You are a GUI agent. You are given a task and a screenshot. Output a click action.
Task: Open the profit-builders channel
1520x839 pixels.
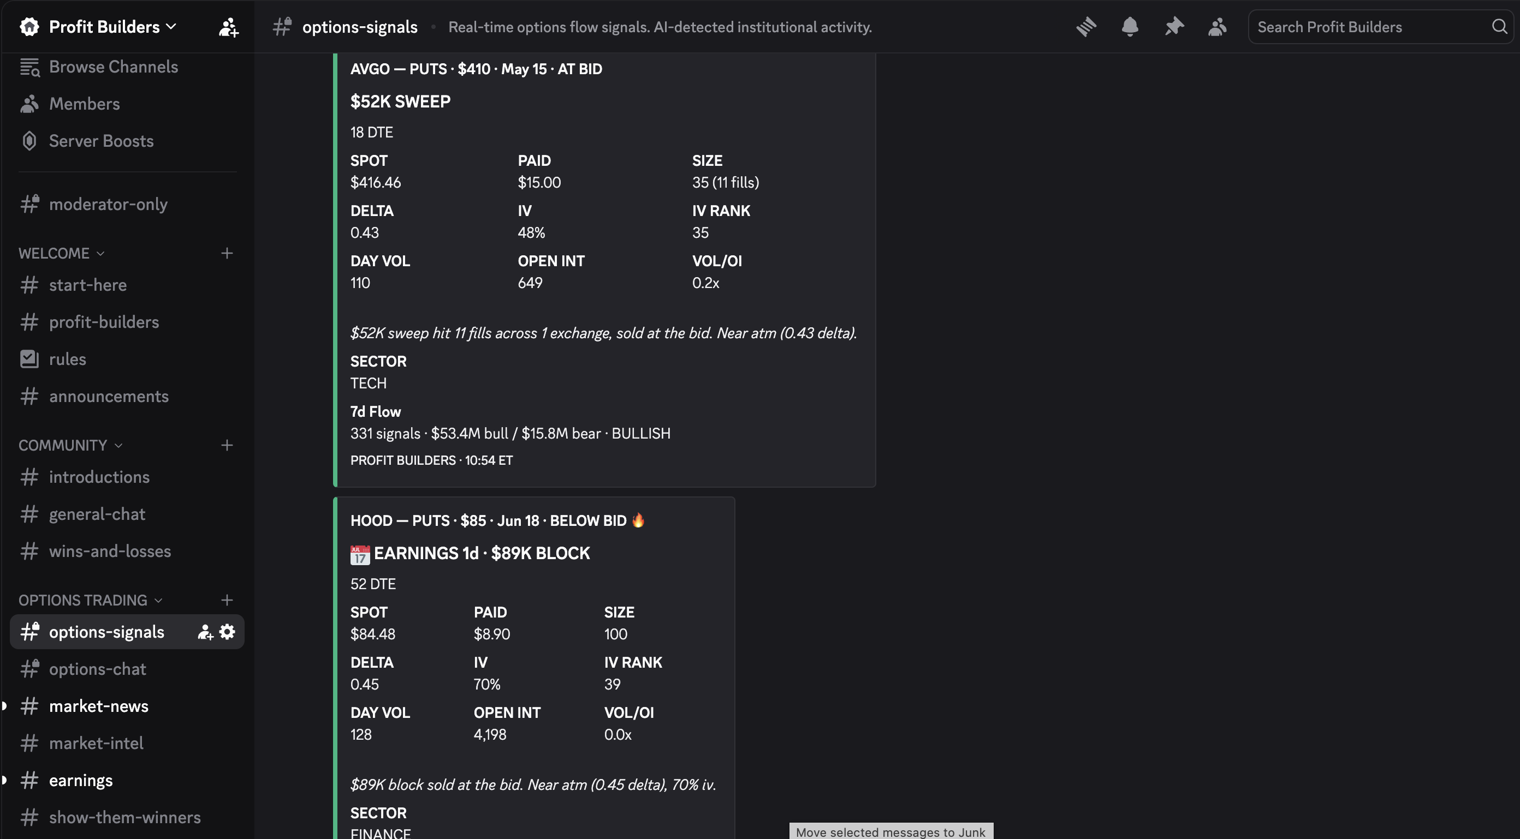(127, 322)
